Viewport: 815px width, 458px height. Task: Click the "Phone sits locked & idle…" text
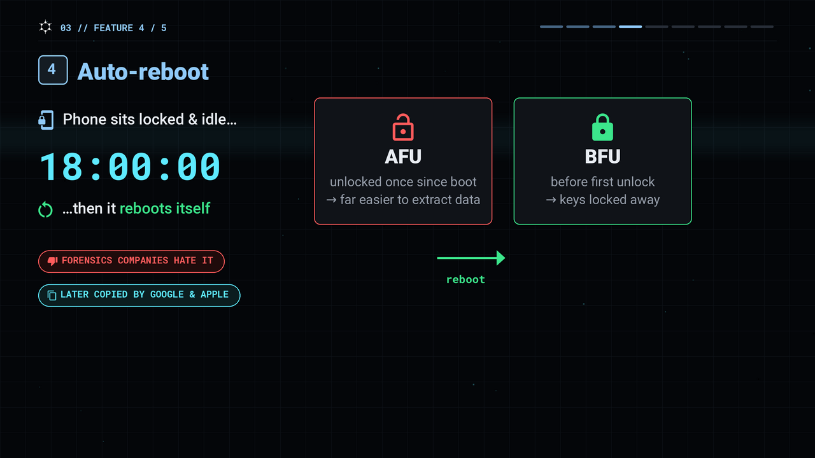[150, 119]
